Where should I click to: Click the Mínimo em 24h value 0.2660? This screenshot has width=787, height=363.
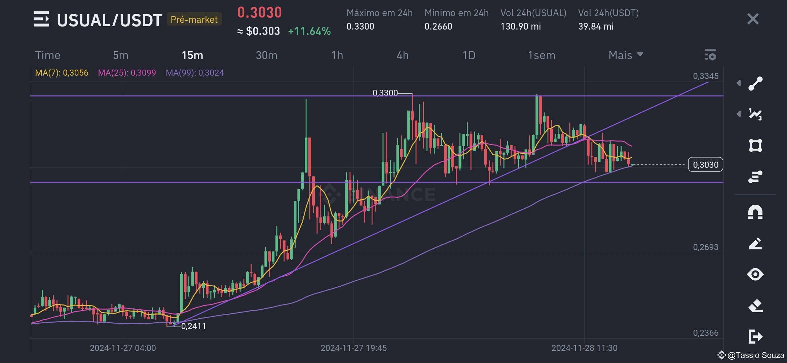click(x=438, y=26)
